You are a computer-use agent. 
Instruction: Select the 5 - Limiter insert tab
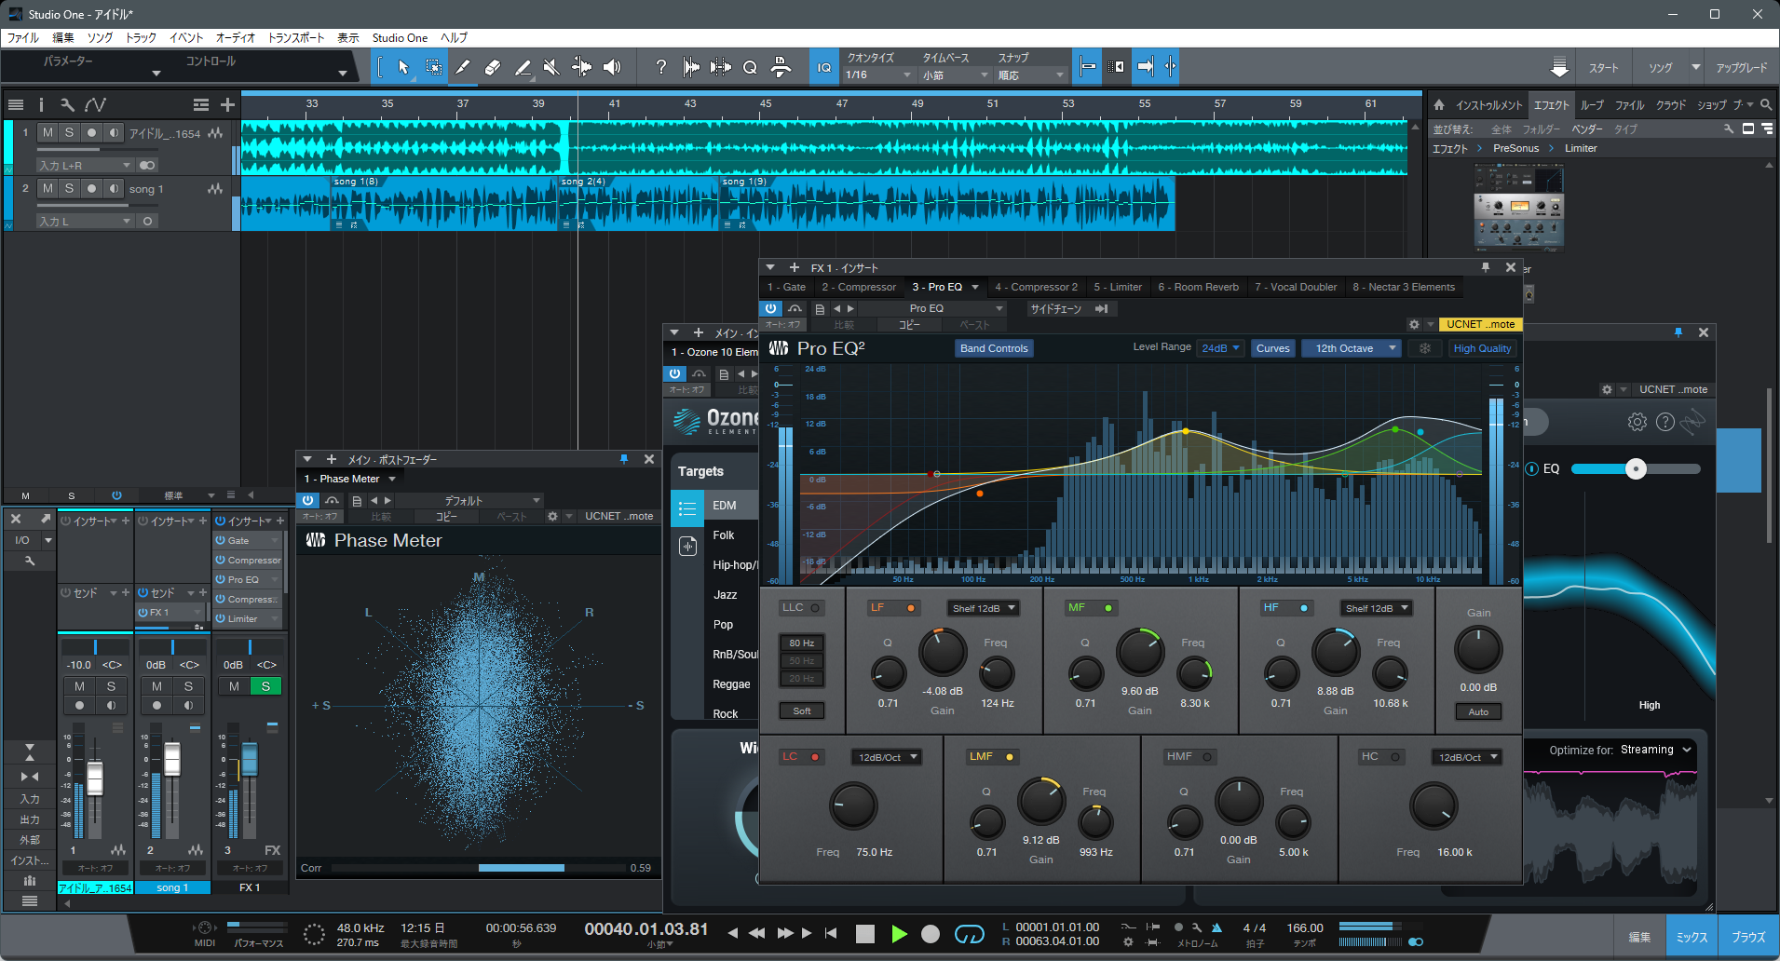(x=1118, y=287)
